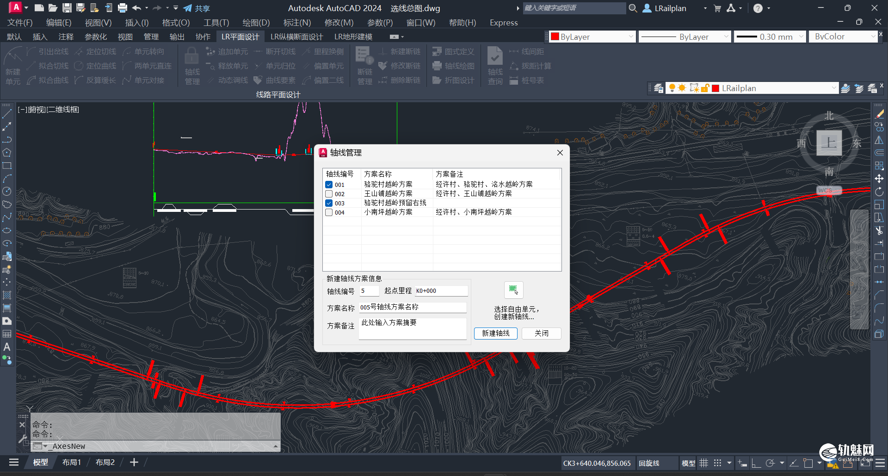The width and height of the screenshot is (888, 476).
Task: Open the Express menu
Action: point(504,22)
